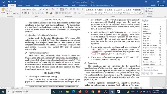Switch to the EndNote 20 tab

(83, 5)
